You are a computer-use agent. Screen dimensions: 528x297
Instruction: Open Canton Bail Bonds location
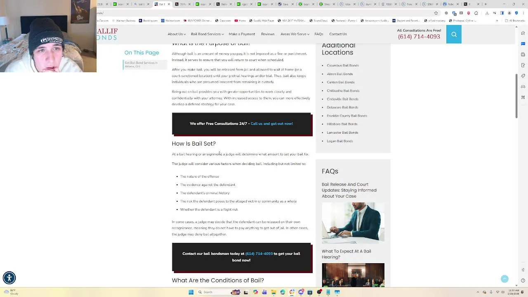point(341,82)
